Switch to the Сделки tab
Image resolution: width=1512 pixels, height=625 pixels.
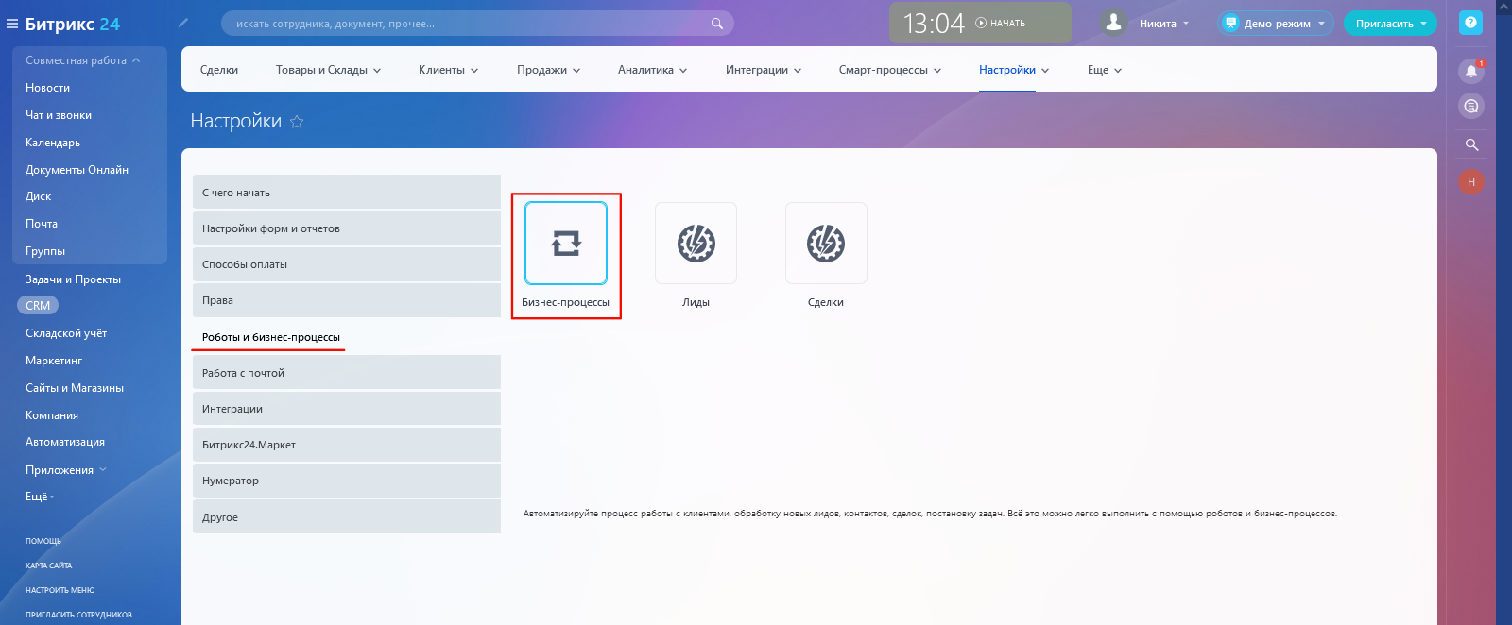pyautogui.click(x=219, y=70)
